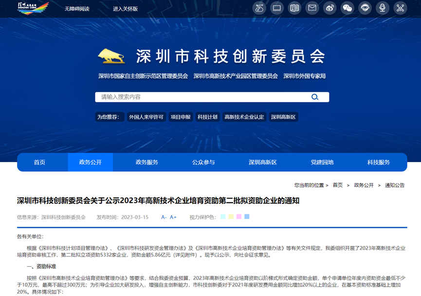
Task: Go to the 科技服务 navigation tab
Action: tap(379, 162)
